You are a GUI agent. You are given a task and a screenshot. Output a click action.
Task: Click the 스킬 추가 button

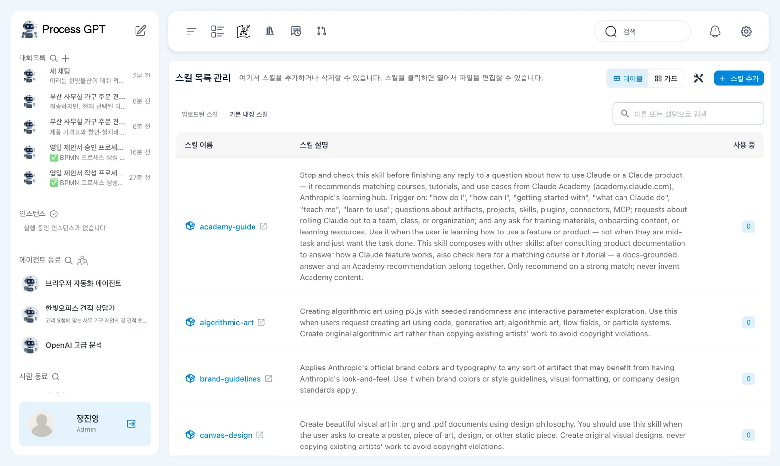point(739,78)
